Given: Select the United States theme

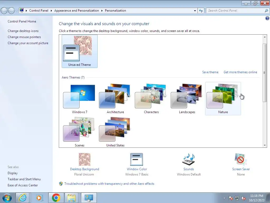Looking at the screenshot, I should click(x=115, y=132).
